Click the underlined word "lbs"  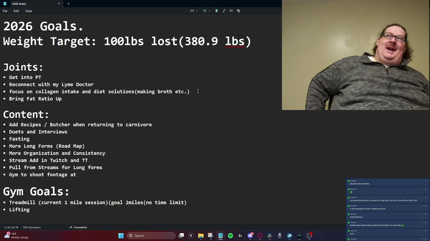[235, 41]
